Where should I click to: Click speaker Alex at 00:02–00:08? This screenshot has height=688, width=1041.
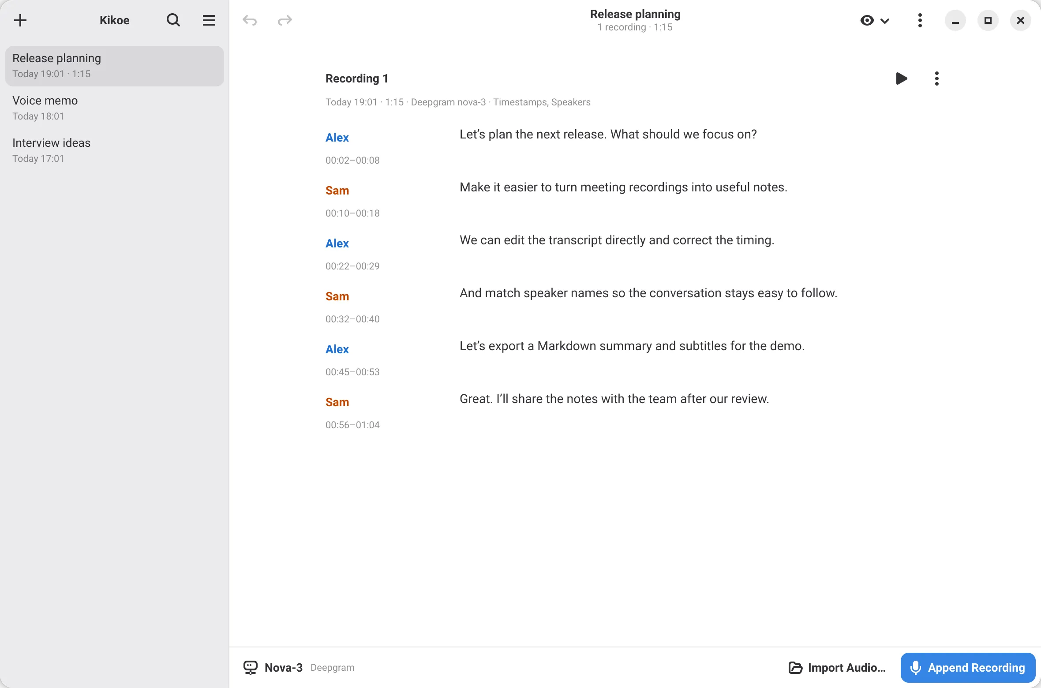click(x=337, y=138)
